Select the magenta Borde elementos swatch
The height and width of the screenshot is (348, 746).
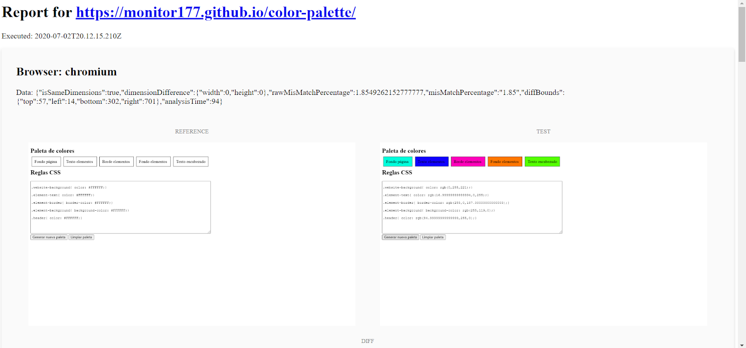tap(468, 161)
